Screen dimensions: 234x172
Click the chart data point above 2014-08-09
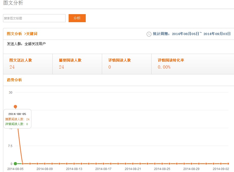click(x=45, y=164)
